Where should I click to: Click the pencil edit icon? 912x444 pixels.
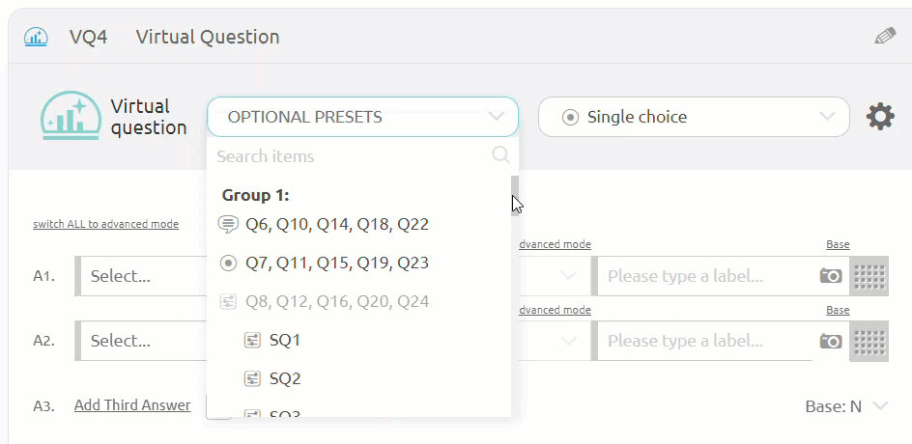pyautogui.click(x=885, y=37)
